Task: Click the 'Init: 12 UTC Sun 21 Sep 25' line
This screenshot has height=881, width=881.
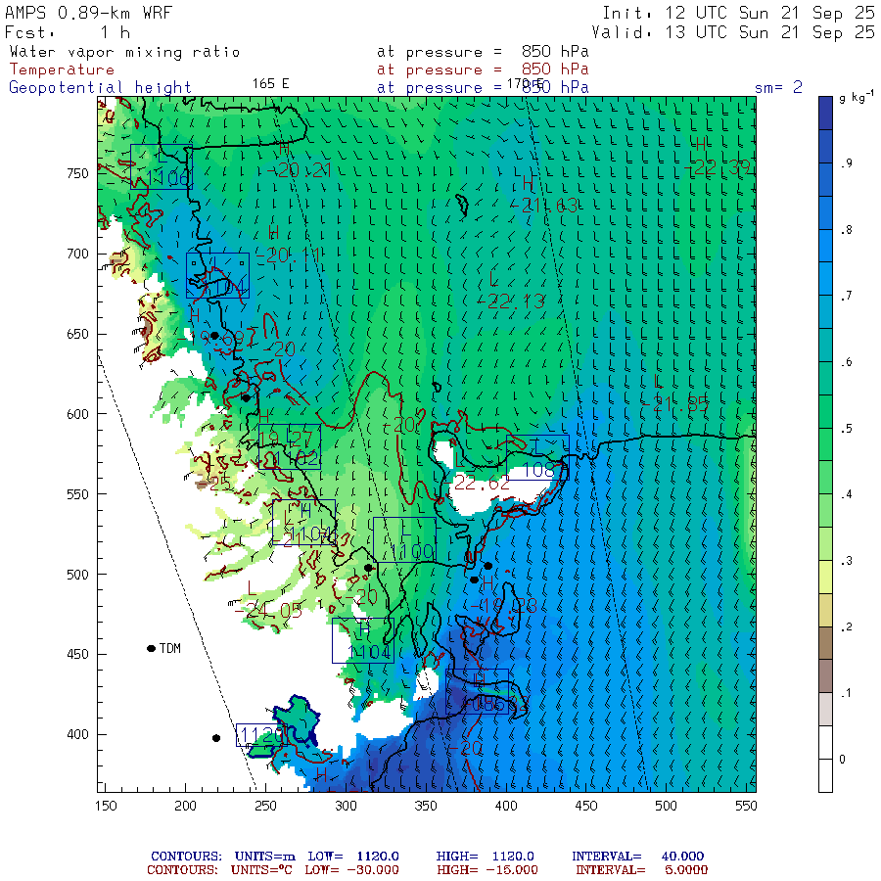Action: coord(738,13)
